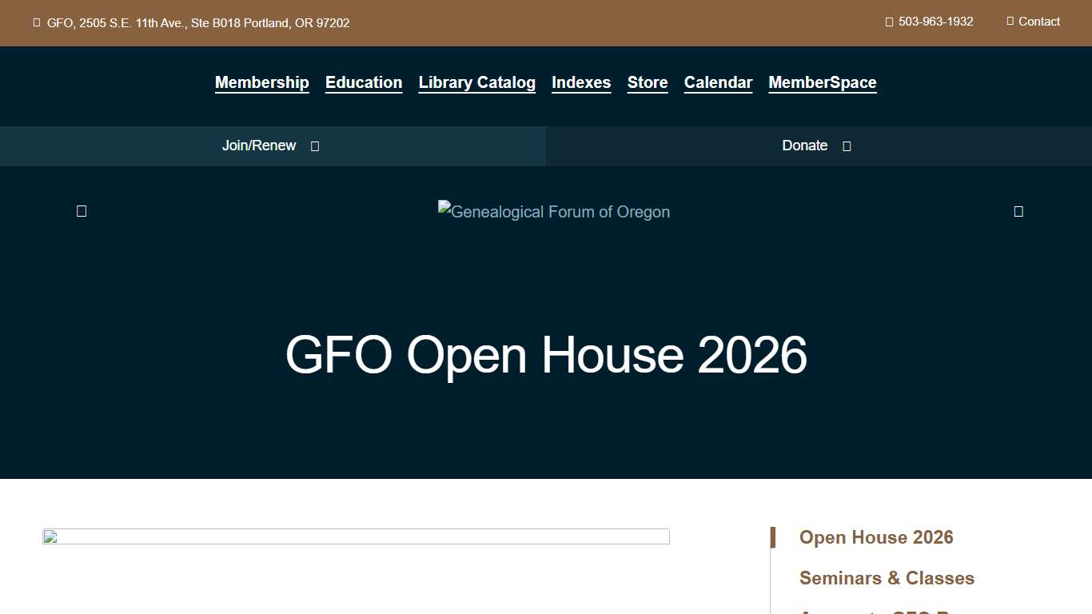Viewport: 1092px width, 614px height.
Task: Open the Membership menu
Action: click(x=261, y=82)
